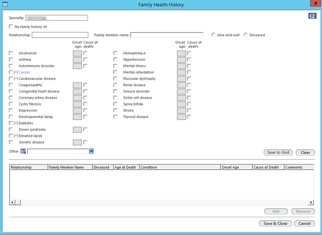Click the Other condition text field
The image size is (322, 235).
(58, 151)
